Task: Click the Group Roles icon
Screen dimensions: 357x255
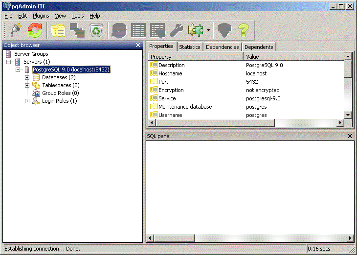Action: pyautogui.click(x=36, y=93)
